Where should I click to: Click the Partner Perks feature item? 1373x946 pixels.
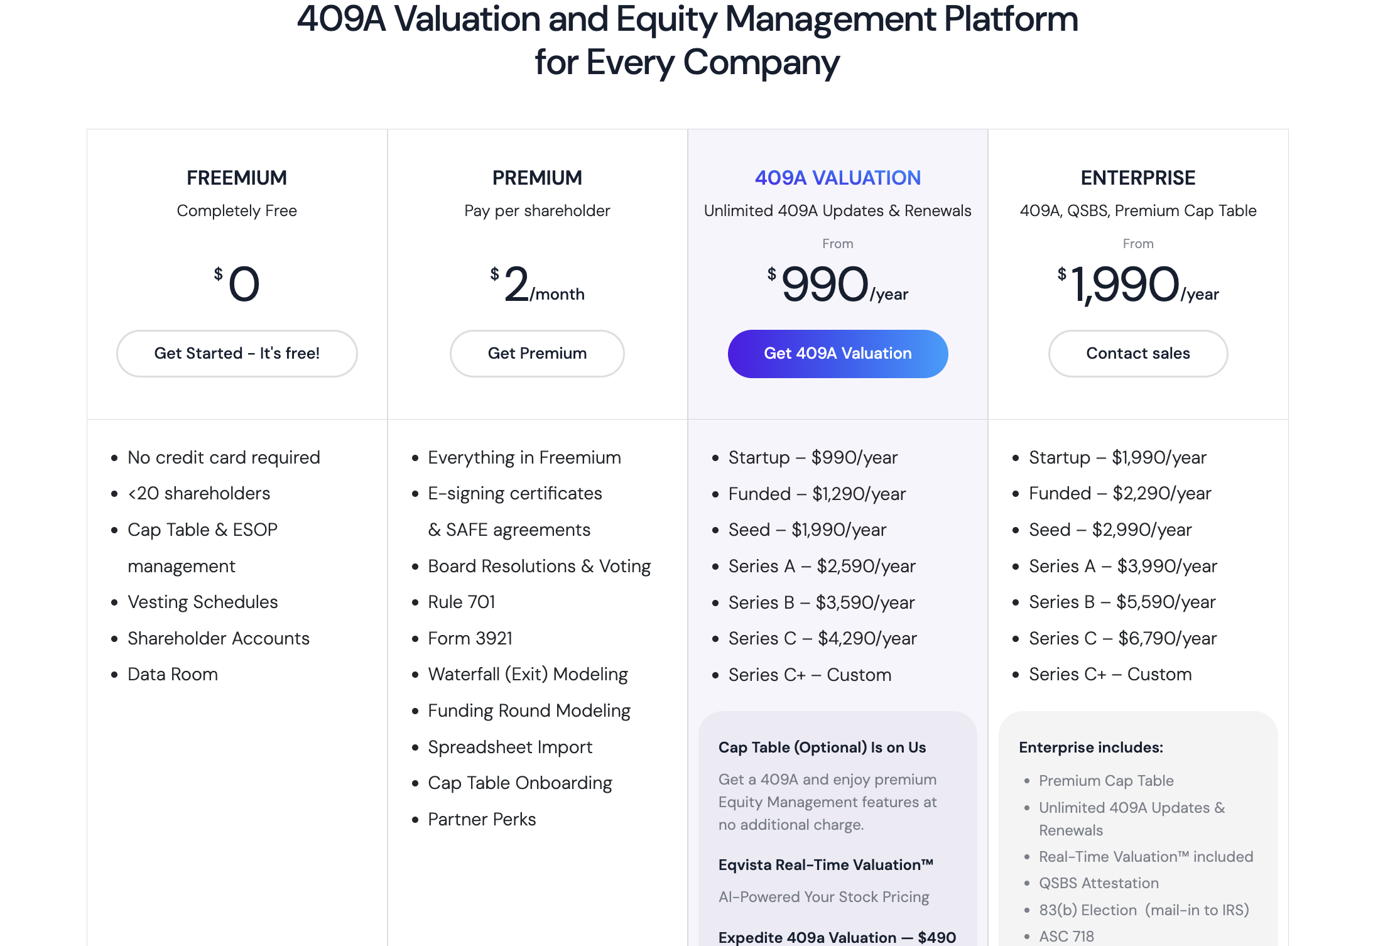point(482,819)
